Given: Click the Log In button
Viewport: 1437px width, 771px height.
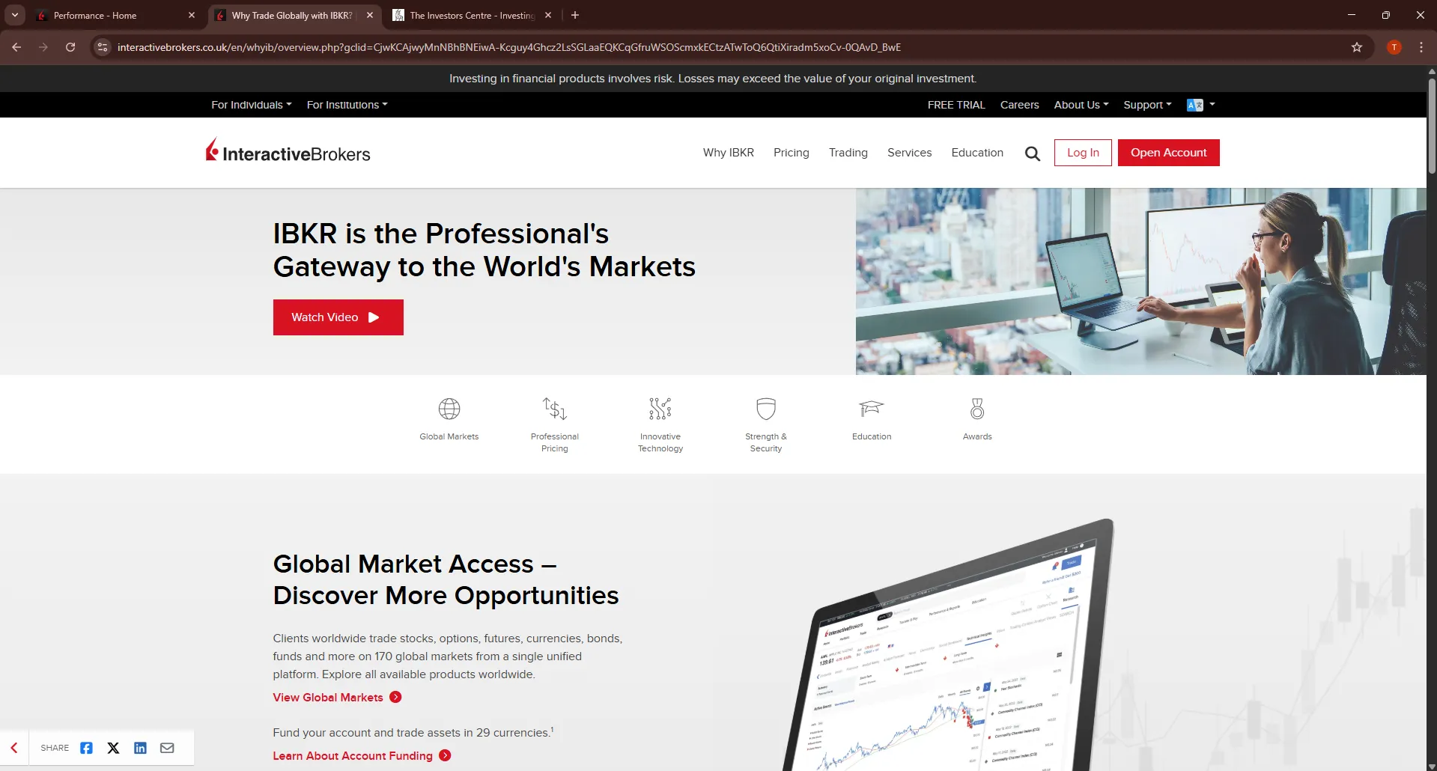Looking at the screenshot, I should (x=1083, y=153).
